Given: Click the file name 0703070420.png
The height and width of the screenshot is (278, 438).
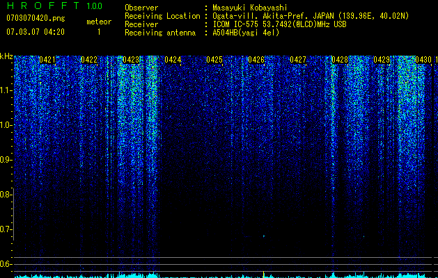Looking at the screenshot, I should point(36,18).
